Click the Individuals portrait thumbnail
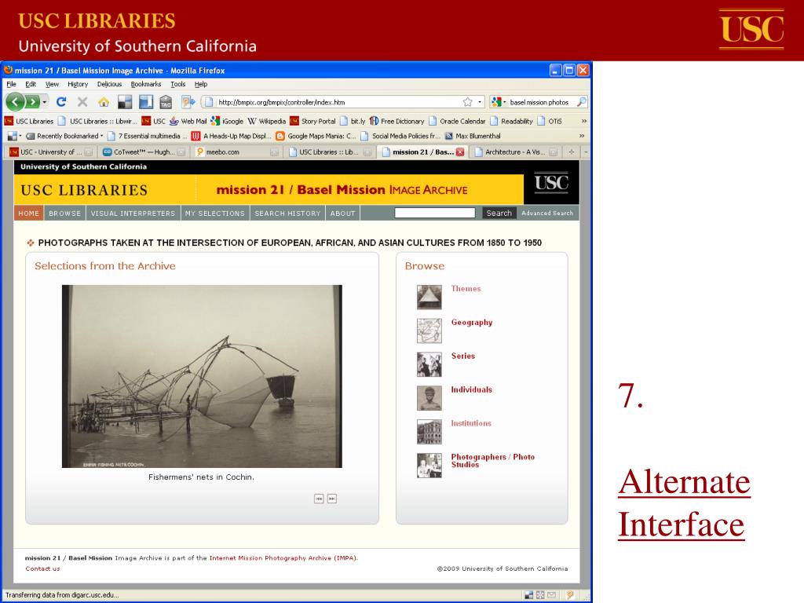 (x=429, y=398)
